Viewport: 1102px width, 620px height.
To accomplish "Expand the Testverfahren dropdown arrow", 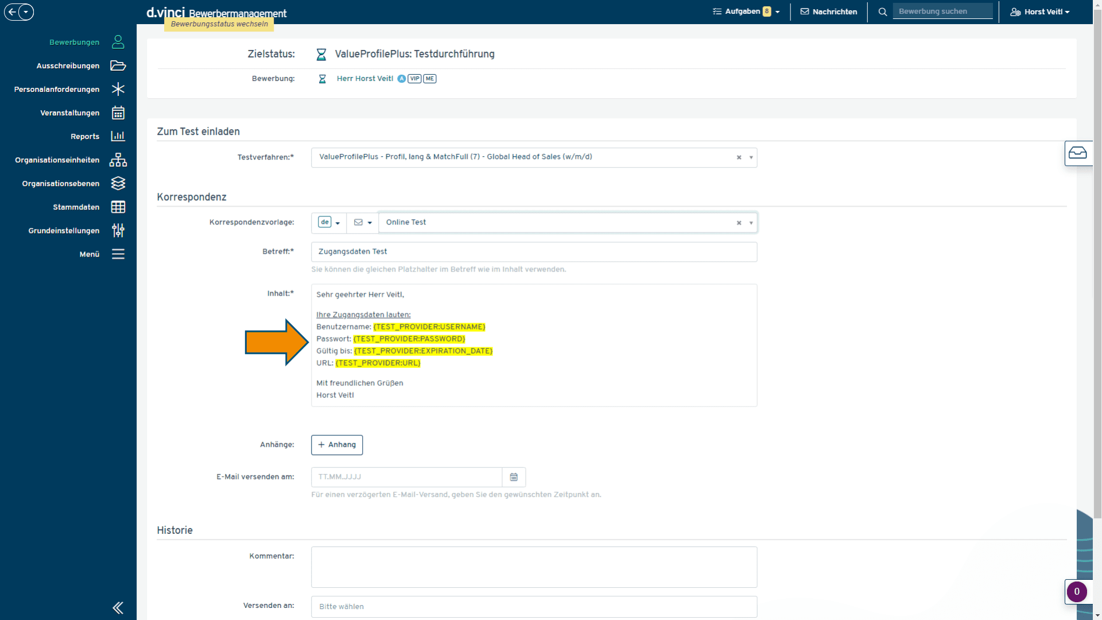I will click(x=751, y=157).
